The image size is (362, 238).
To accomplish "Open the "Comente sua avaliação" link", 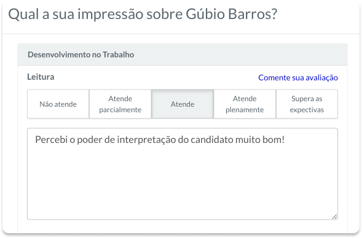I will (x=298, y=78).
